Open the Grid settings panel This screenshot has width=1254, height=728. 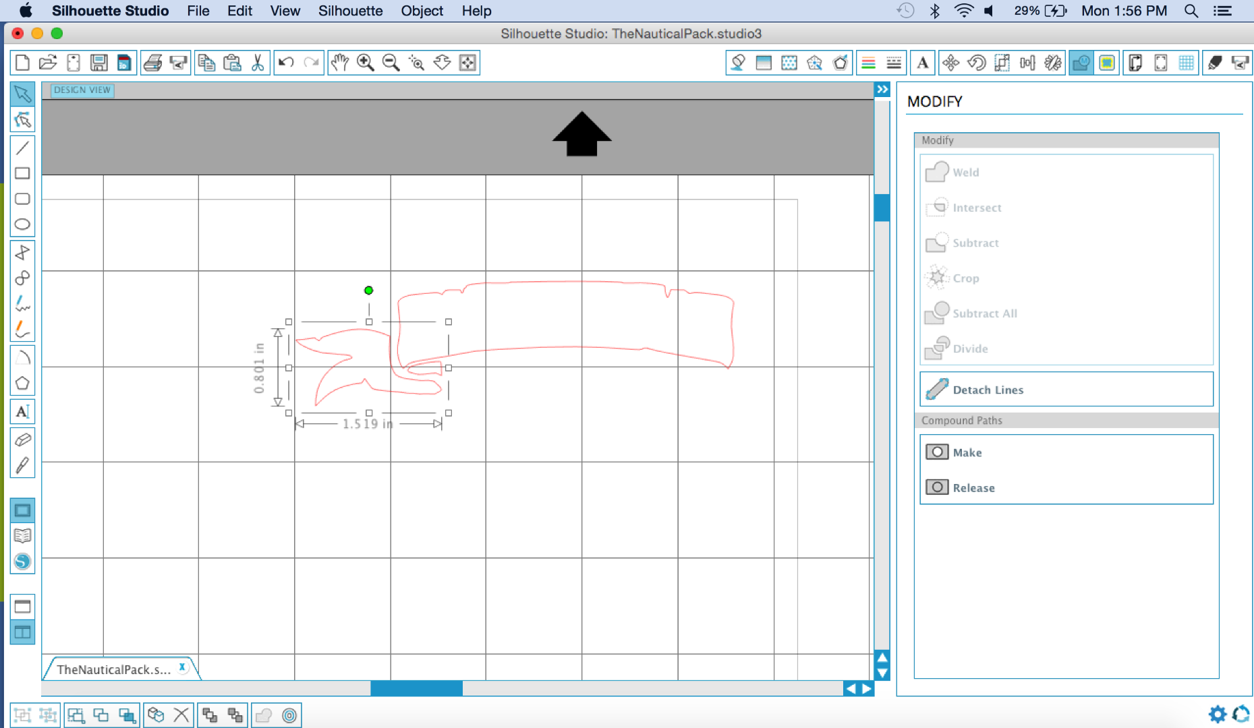[1187, 63]
